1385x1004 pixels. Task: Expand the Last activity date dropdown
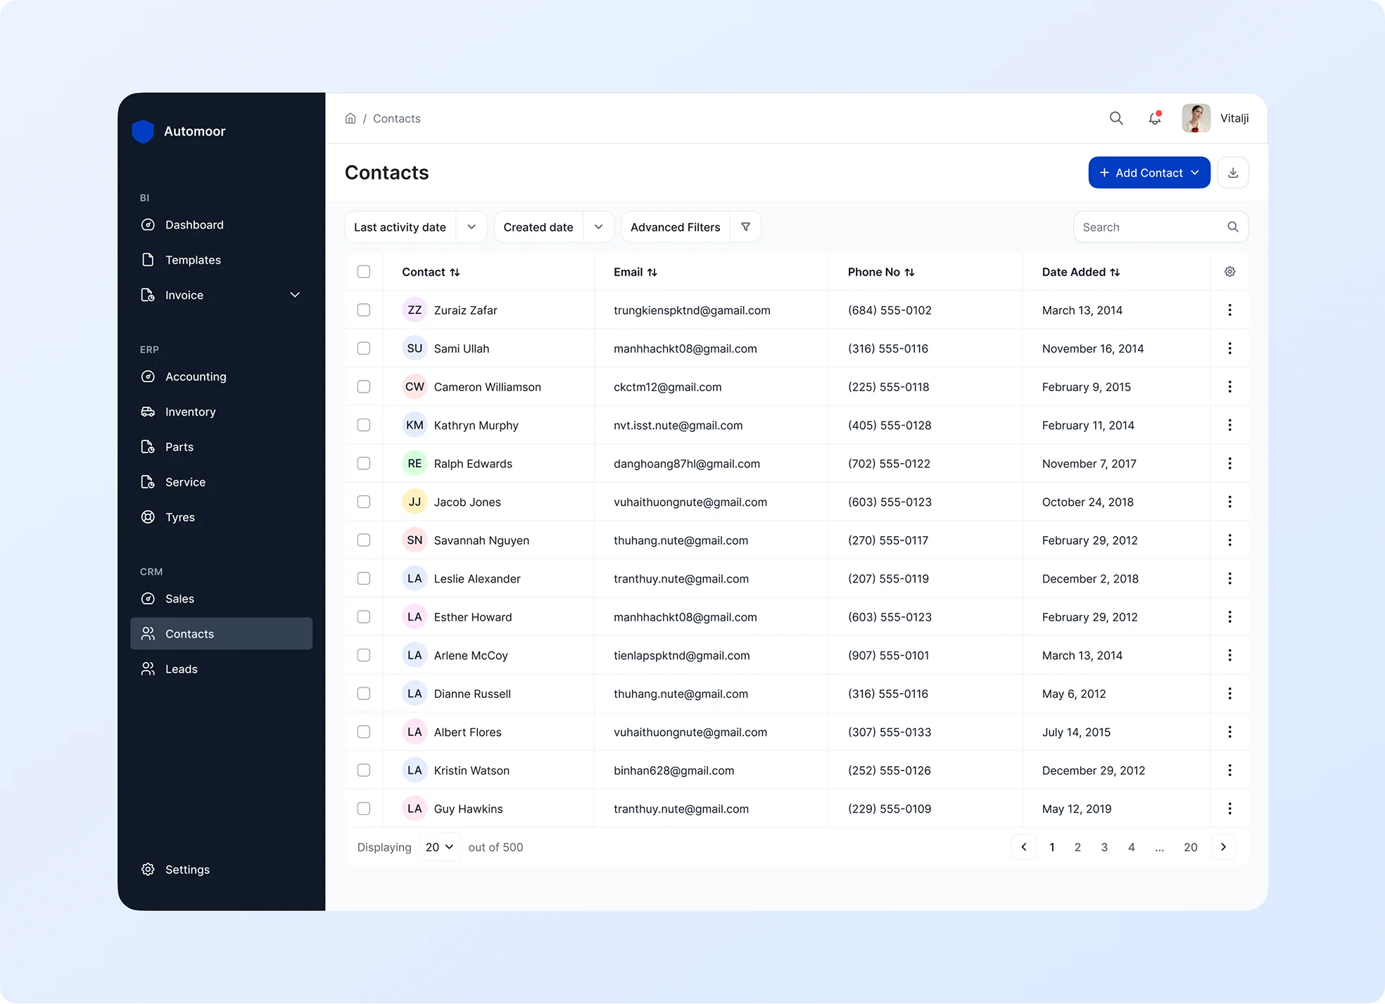[471, 227]
